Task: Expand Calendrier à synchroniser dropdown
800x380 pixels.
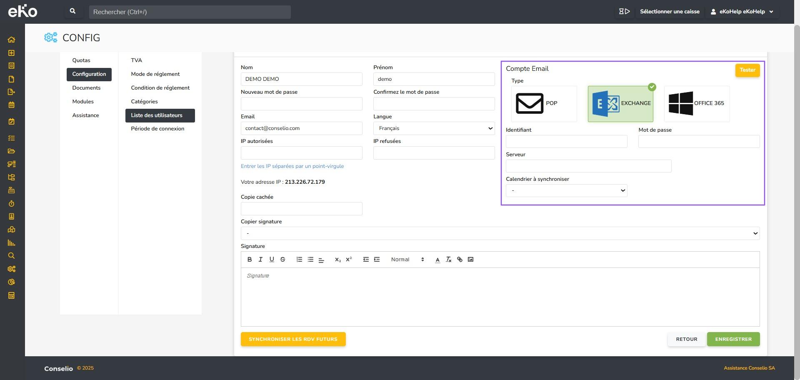Action: (x=566, y=190)
